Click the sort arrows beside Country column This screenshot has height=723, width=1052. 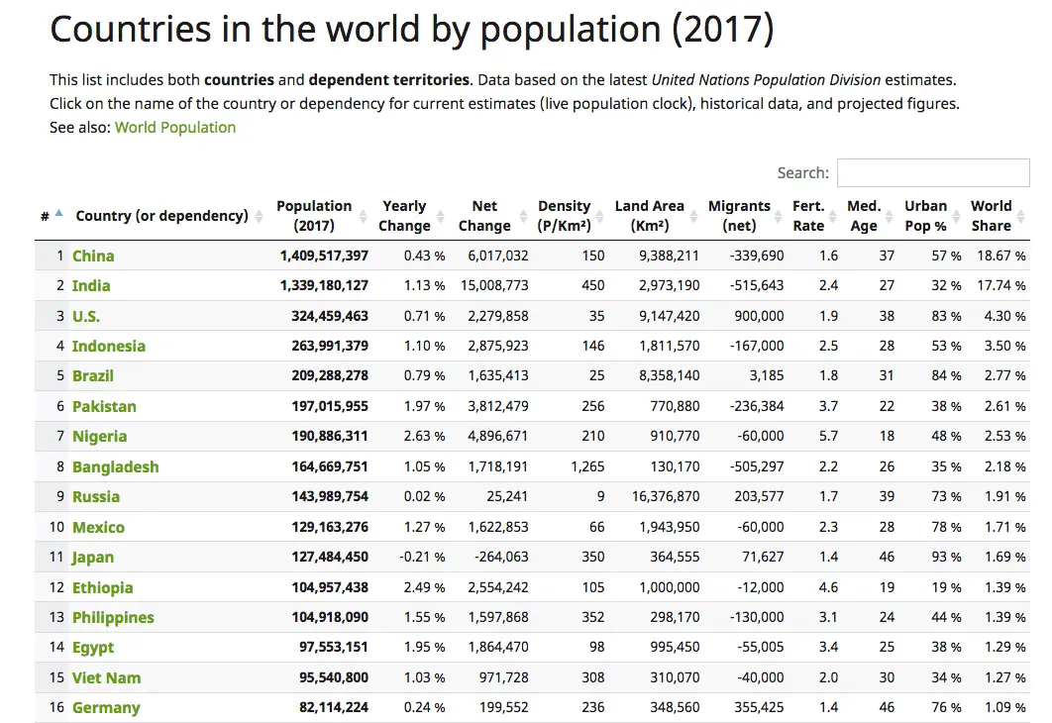click(x=260, y=216)
